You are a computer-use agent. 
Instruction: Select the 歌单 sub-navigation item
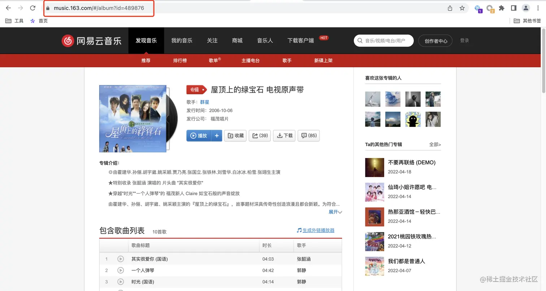[x=214, y=60]
